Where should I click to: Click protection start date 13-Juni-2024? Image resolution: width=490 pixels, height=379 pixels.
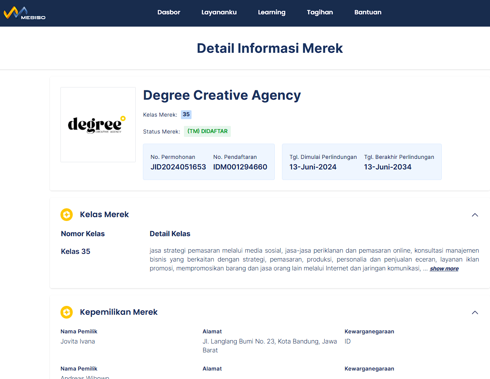[x=313, y=167]
